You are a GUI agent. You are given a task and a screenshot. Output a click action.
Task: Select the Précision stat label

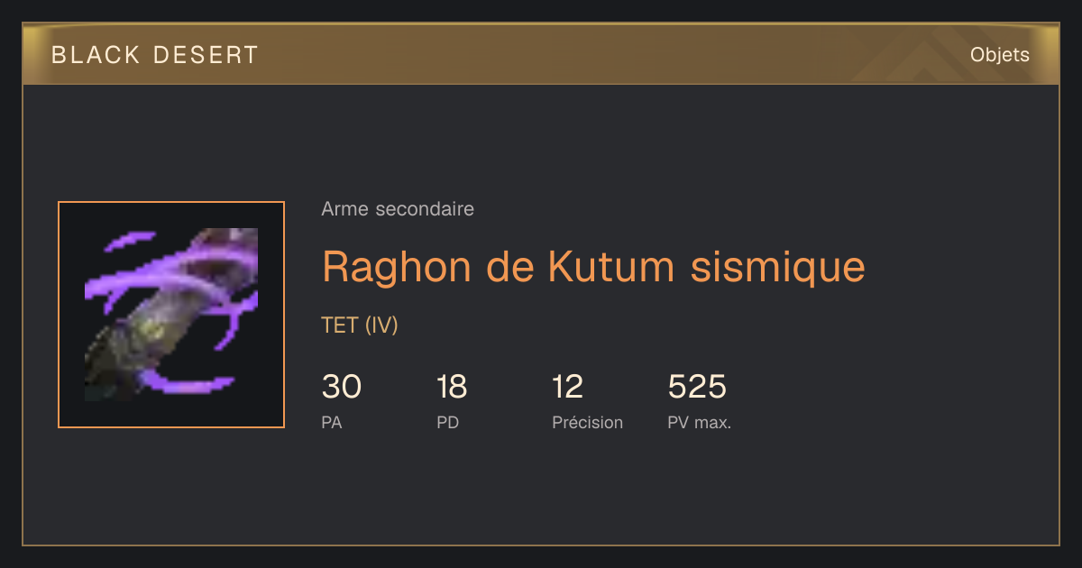(588, 422)
